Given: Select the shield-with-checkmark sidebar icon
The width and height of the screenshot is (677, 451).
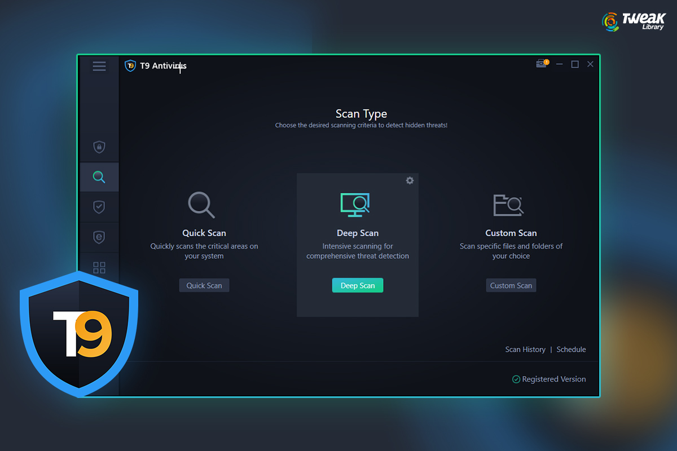Looking at the screenshot, I should point(99,207).
